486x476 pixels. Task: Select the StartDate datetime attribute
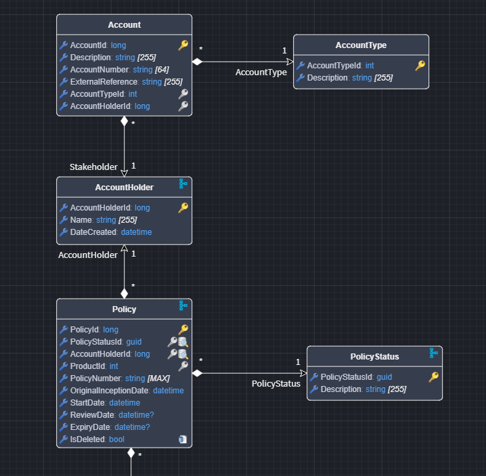(x=105, y=402)
